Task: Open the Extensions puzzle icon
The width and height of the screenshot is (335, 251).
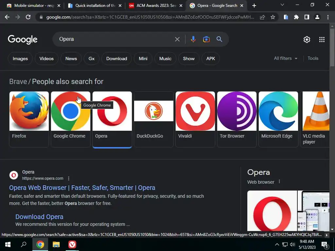Action: click(x=296, y=17)
